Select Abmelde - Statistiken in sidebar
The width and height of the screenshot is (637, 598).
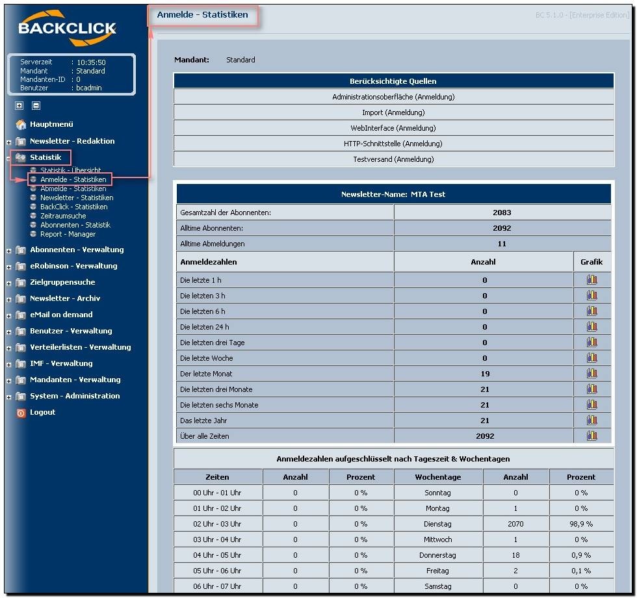coord(73,188)
